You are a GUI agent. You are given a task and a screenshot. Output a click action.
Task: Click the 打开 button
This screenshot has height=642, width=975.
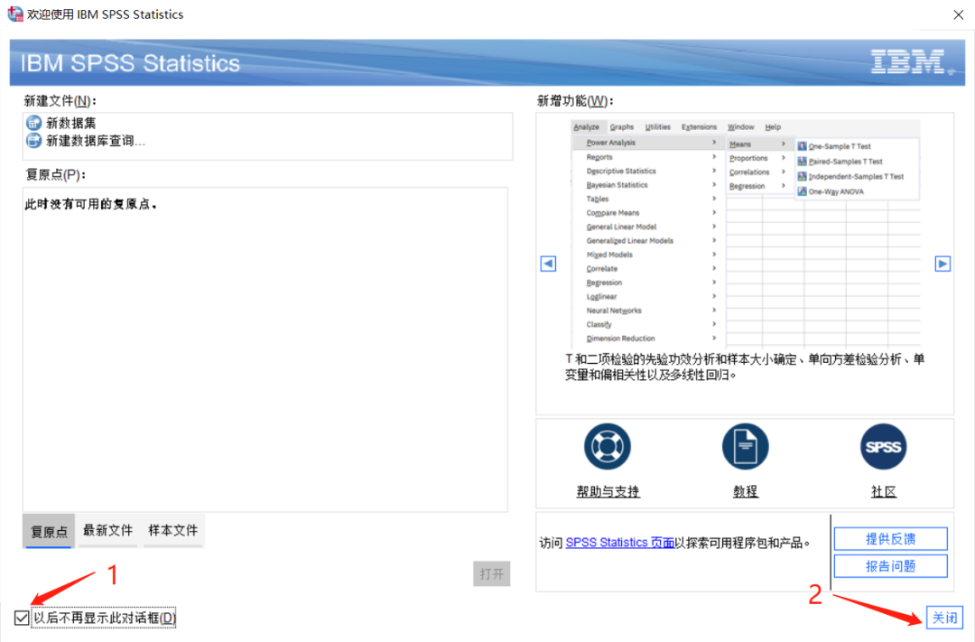click(491, 573)
